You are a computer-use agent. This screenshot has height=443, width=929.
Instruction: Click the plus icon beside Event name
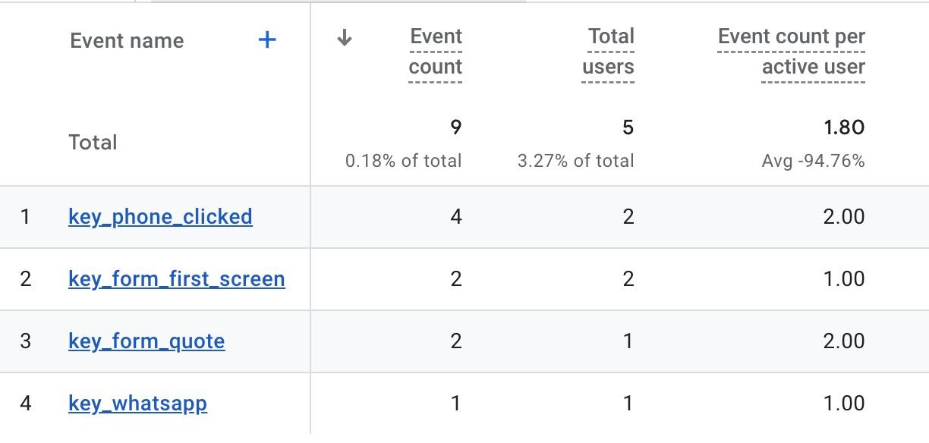tap(267, 40)
